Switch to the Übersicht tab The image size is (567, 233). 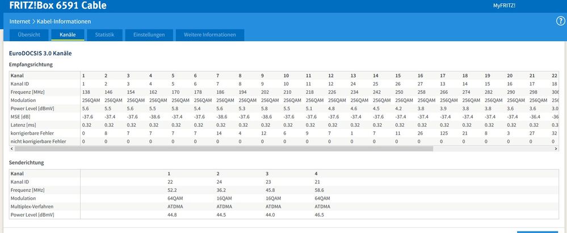coord(28,35)
